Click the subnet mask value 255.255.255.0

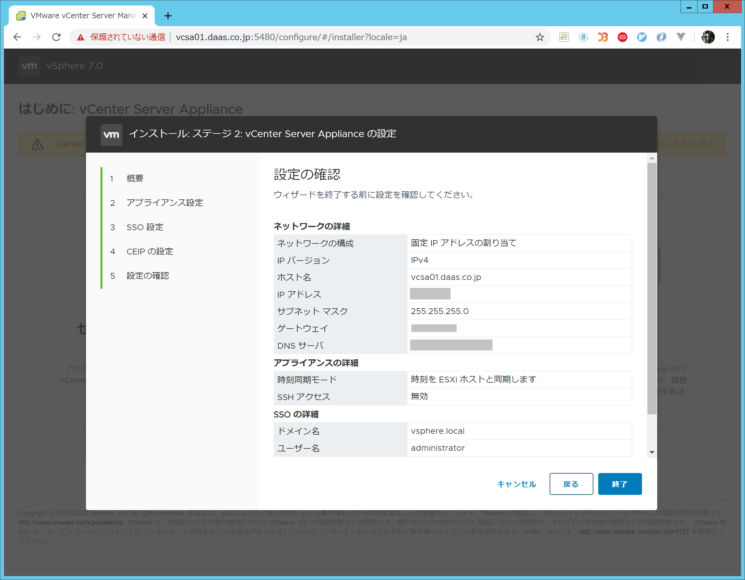point(440,311)
